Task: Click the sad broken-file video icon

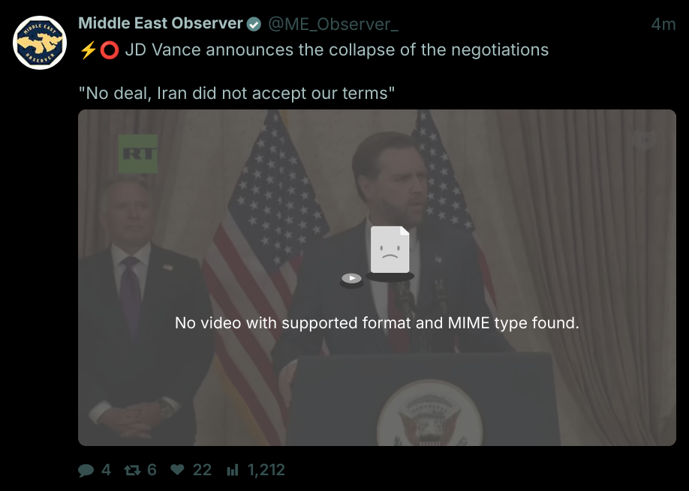Action: [390, 253]
